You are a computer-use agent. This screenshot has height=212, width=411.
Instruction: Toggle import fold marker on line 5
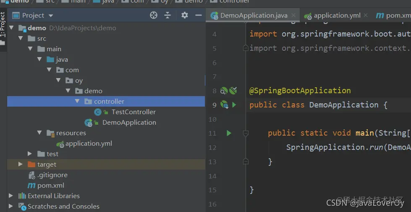tap(246, 48)
